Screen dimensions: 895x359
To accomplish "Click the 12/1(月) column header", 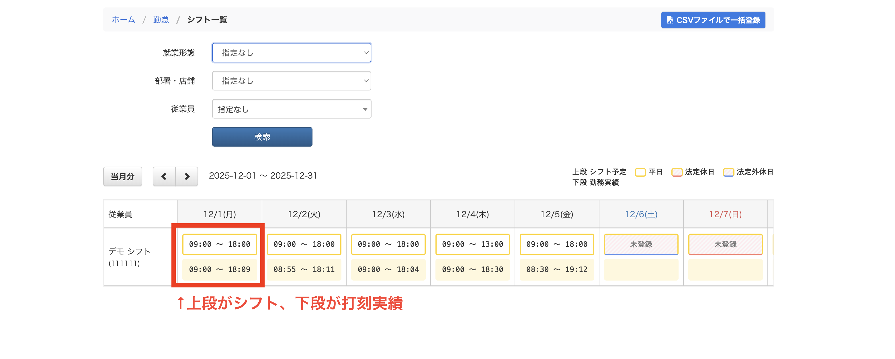I will pos(220,214).
